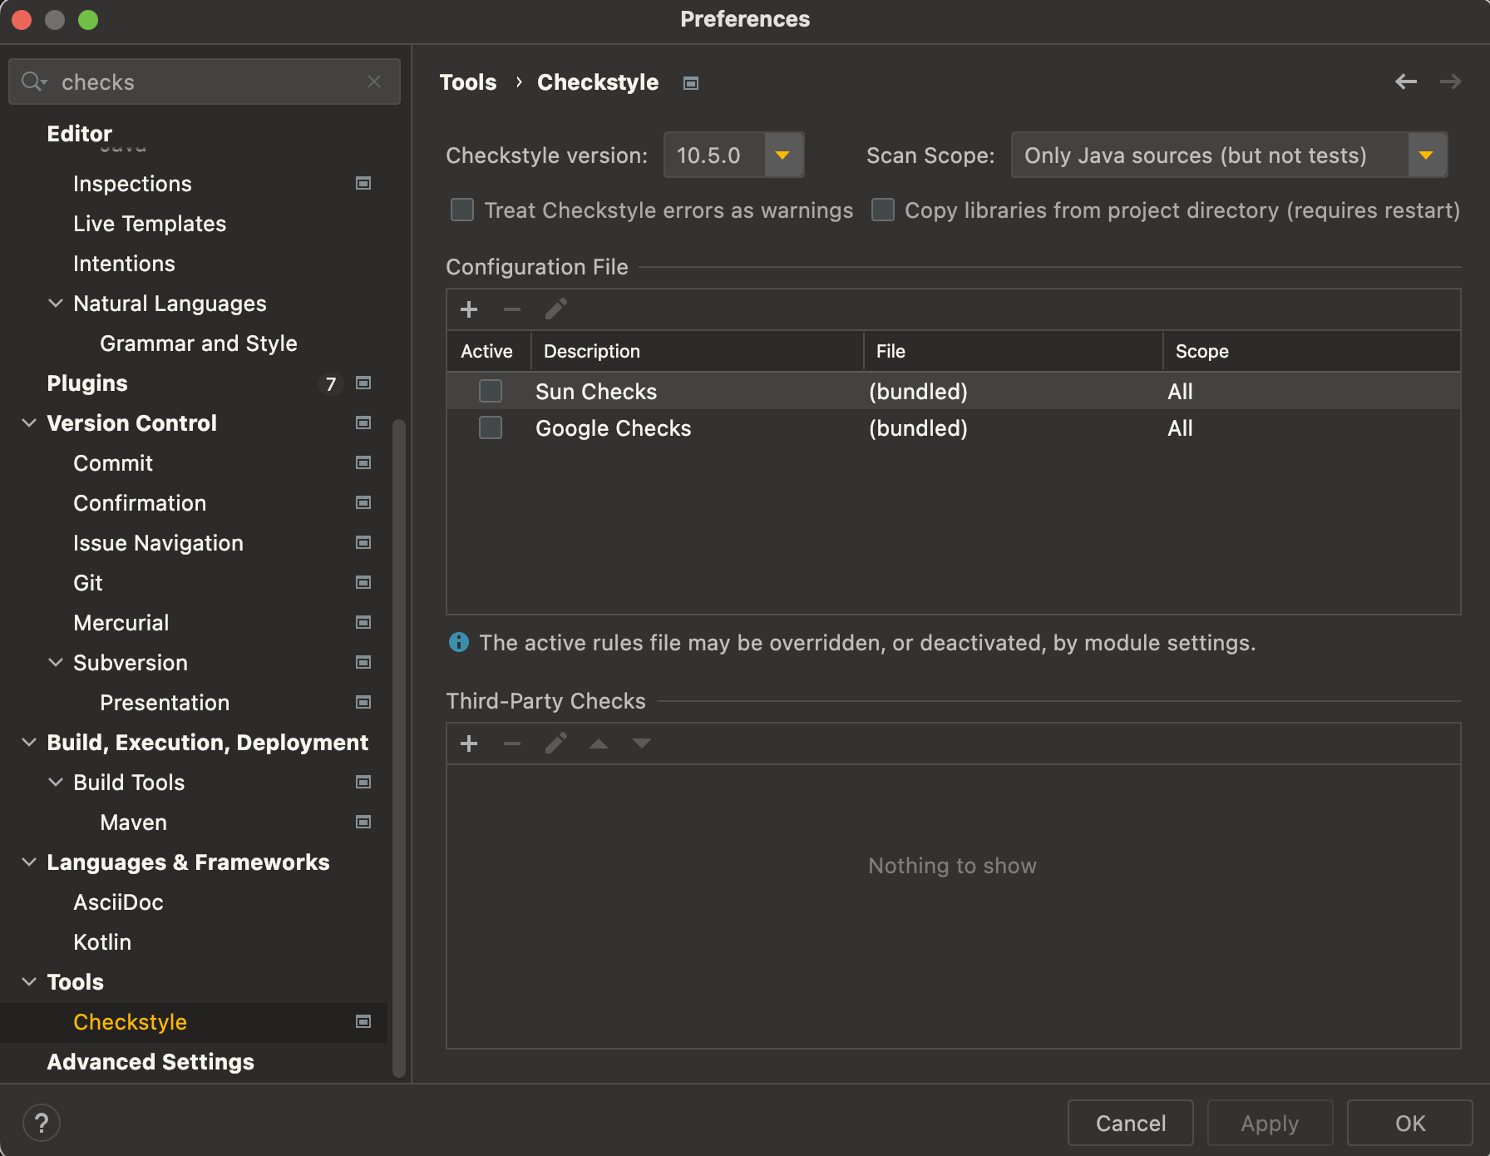The width and height of the screenshot is (1490, 1156).
Task: Activate the Sun Checks checkbox
Action: [491, 391]
